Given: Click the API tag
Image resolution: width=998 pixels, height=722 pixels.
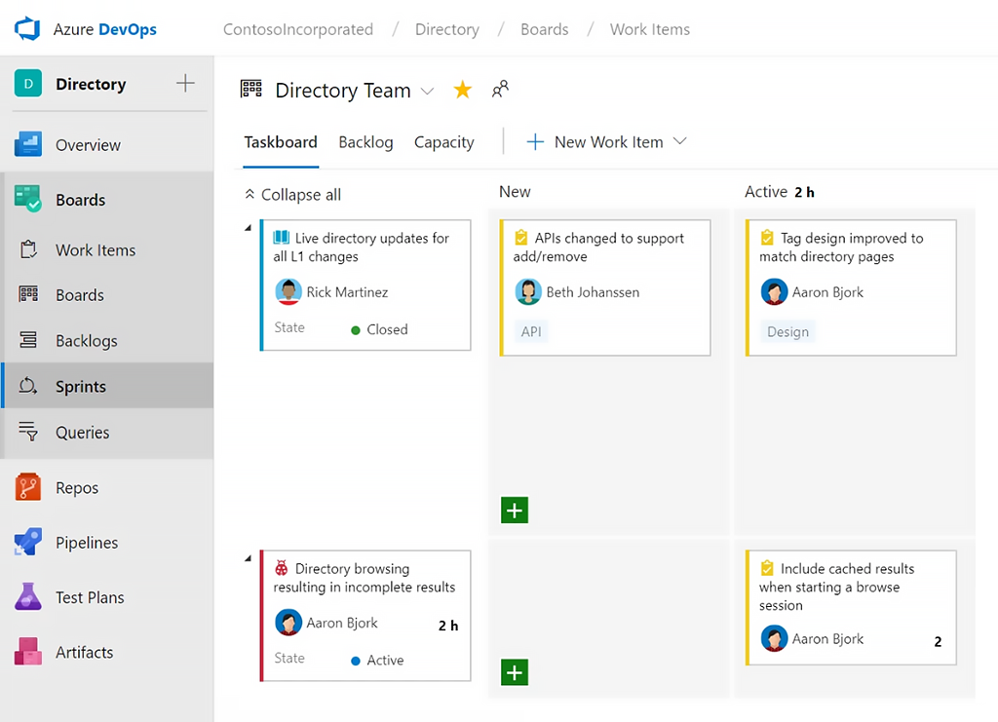Looking at the screenshot, I should tap(531, 331).
